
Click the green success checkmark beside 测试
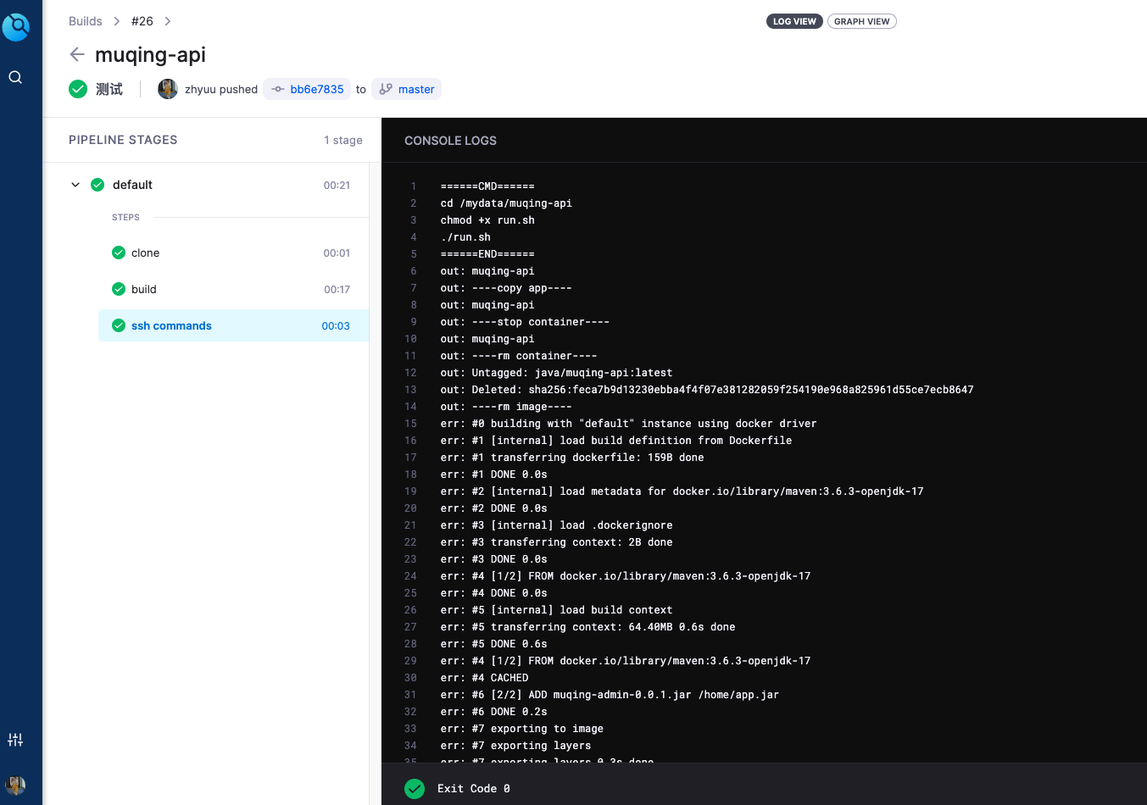(x=77, y=88)
